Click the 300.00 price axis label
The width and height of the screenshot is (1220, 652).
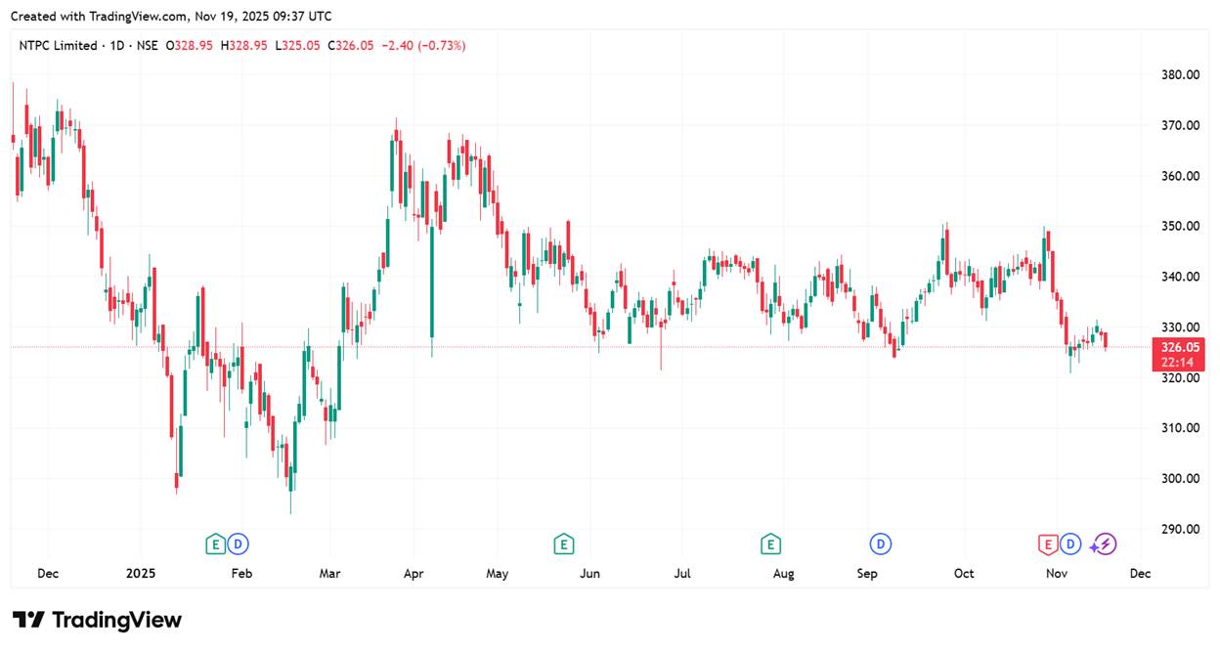pos(1180,479)
